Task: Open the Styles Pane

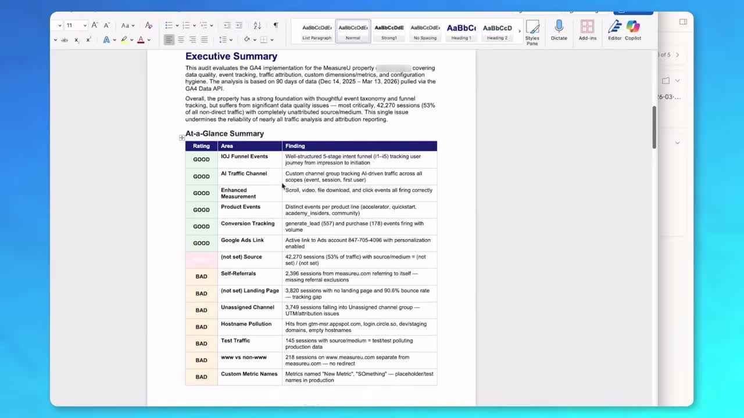Action: [532, 31]
